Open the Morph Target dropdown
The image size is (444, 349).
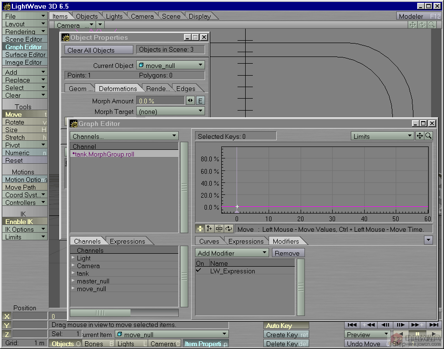point(171,111)
